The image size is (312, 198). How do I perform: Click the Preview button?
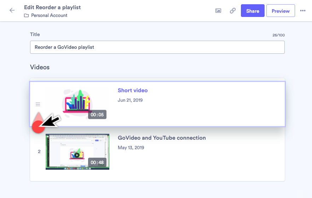(281, 11)
